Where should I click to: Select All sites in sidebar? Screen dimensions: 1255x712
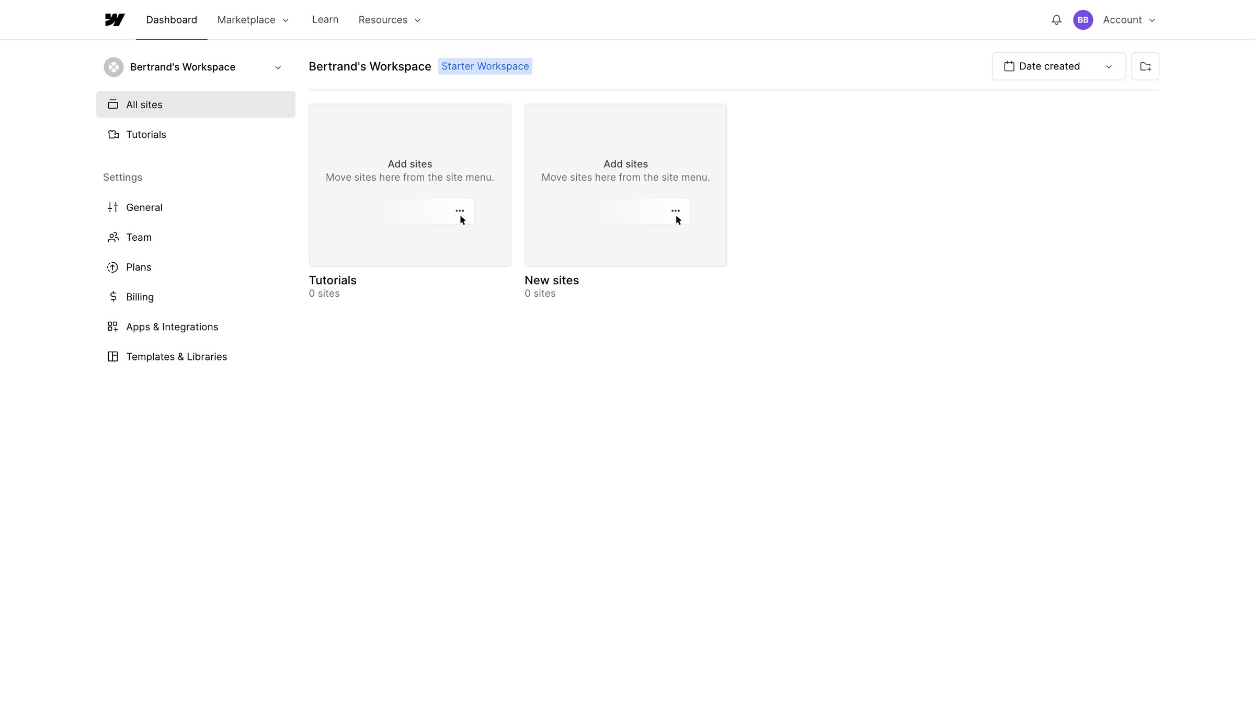coord(196,104)
